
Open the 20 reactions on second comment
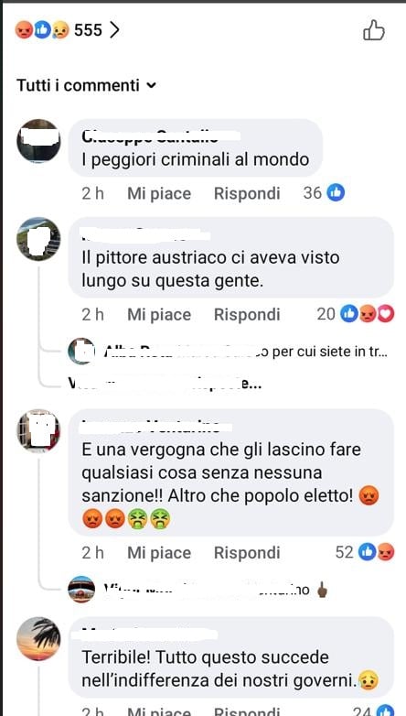tap(356, 314)
